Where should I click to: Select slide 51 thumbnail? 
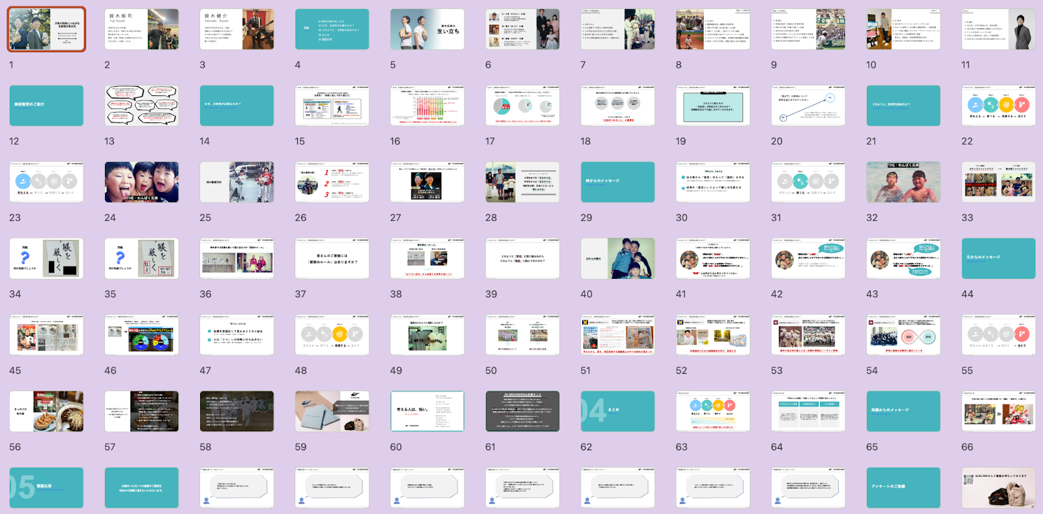click(x=617, y=335)
